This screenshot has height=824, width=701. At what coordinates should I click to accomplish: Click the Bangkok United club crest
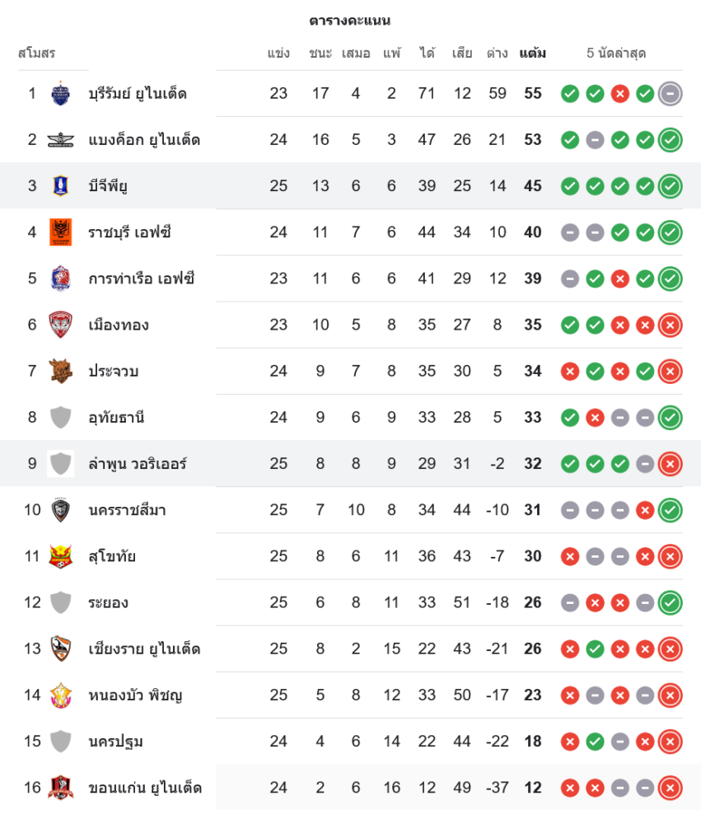tap(61, 139)
